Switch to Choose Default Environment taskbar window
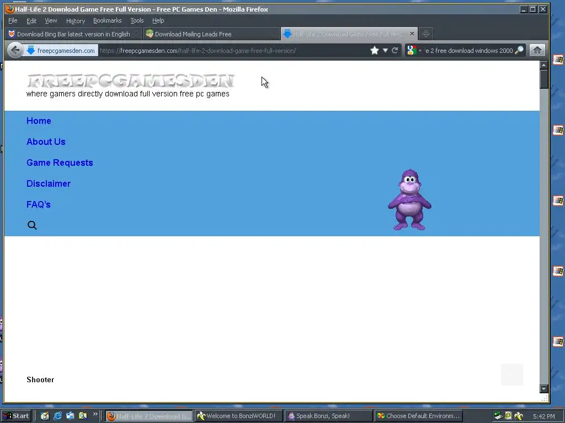Viewport: 565px width, 423px height. coord(418,416)
